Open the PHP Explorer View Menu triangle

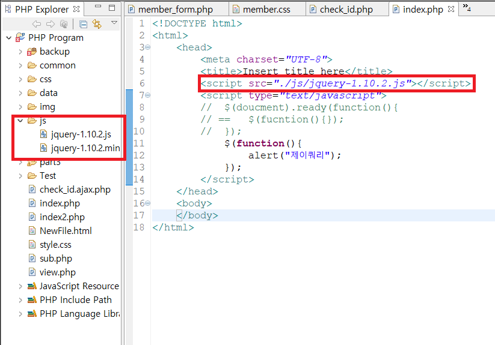(114, 23)
